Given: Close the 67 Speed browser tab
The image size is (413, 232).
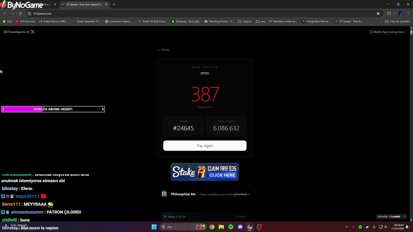Looking at the screenshot, I should tap(106, 5).
